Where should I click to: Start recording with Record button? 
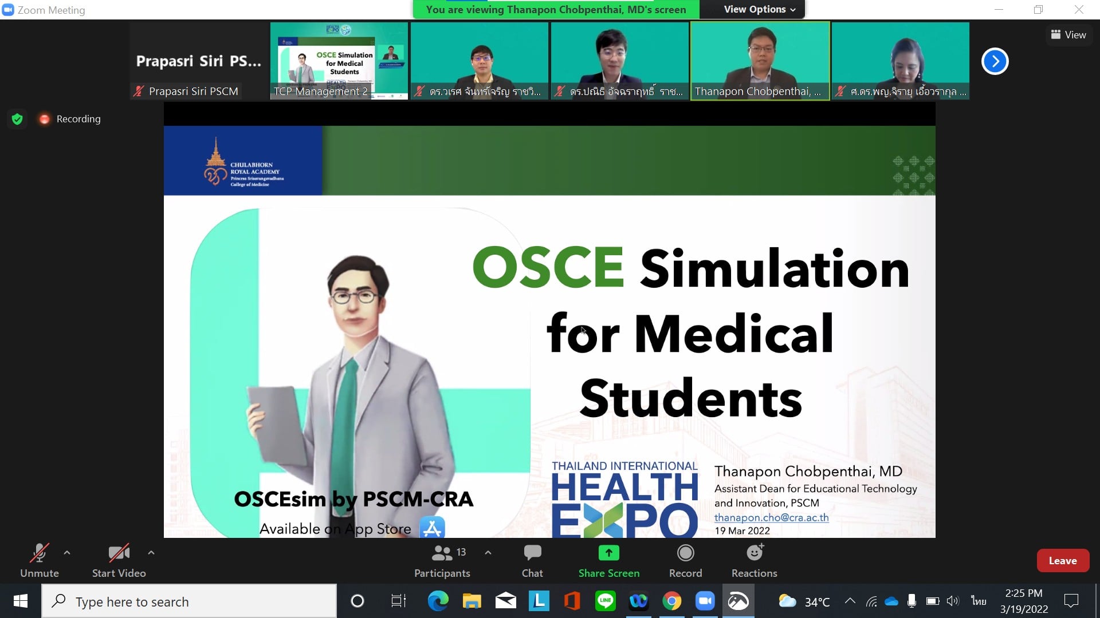tap(685, 561)
